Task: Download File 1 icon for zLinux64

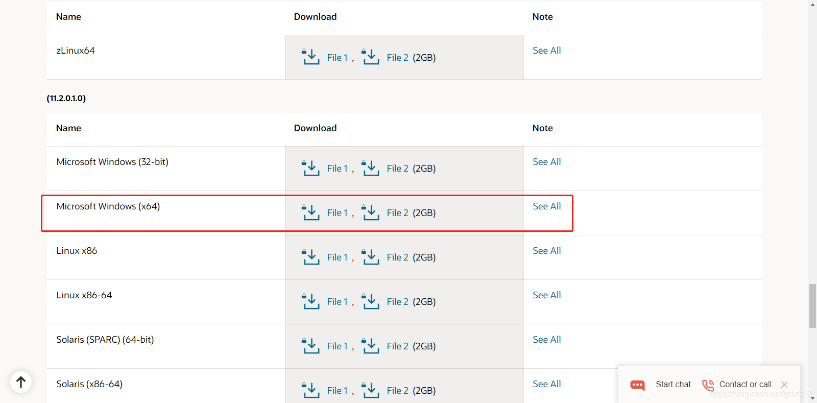Action: tap(310, 57)
